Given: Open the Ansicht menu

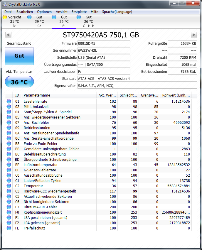Looking at the screenshot, I should 62,12.
